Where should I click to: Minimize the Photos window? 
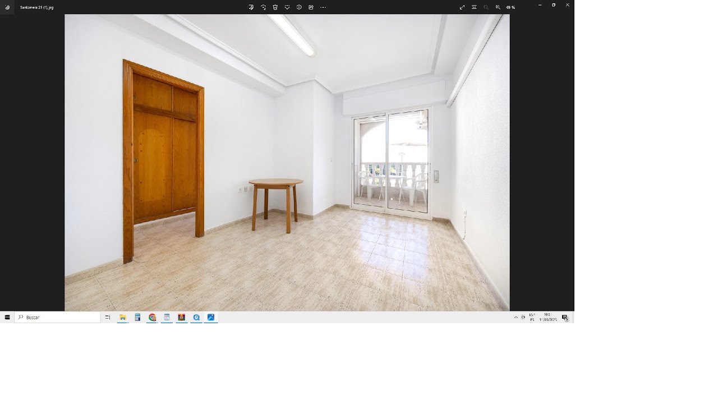click(x=540, y=5)
